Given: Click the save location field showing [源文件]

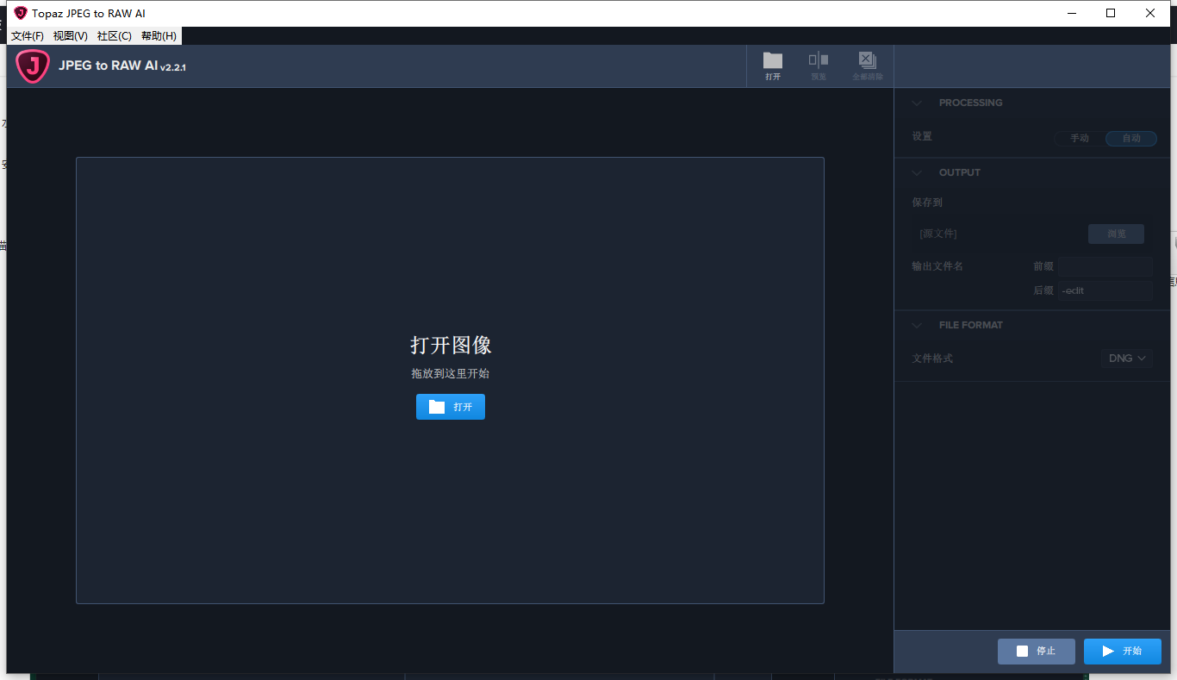Looking at the screenshot, I should (998, 234).
